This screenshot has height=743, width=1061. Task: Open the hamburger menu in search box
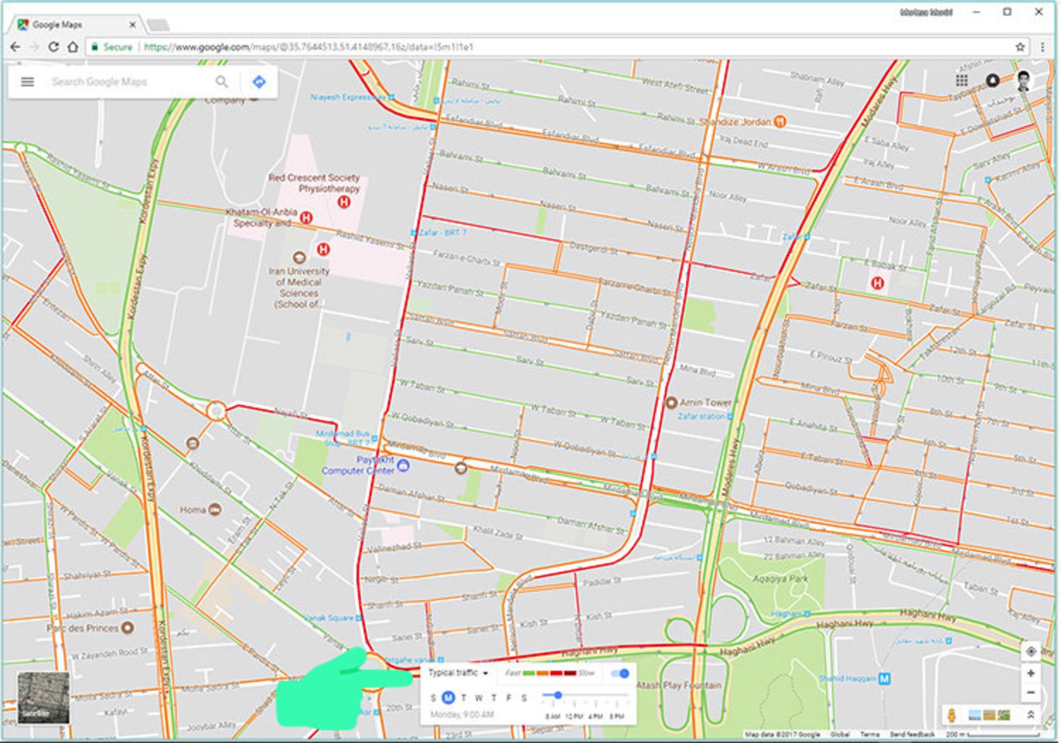coord(28,82)
